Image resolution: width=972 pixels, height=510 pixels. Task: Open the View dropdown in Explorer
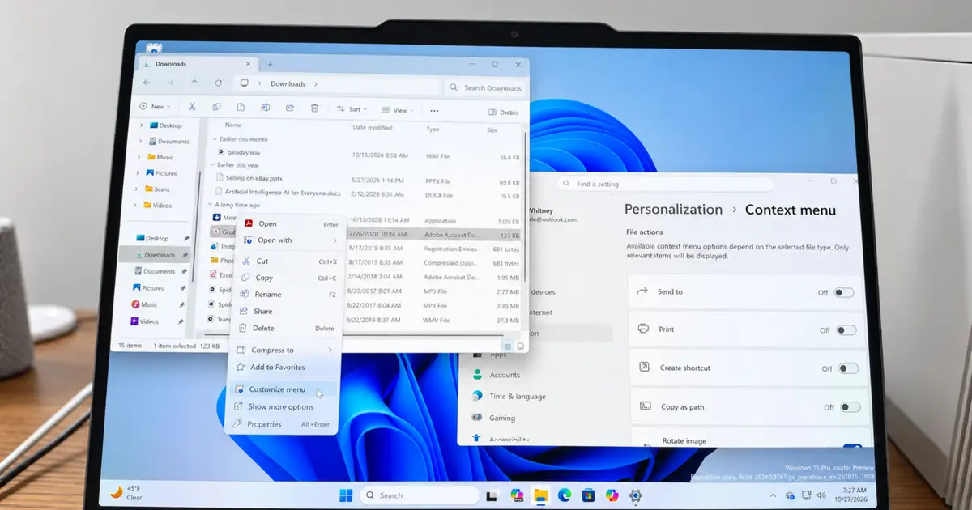[398, 110]
